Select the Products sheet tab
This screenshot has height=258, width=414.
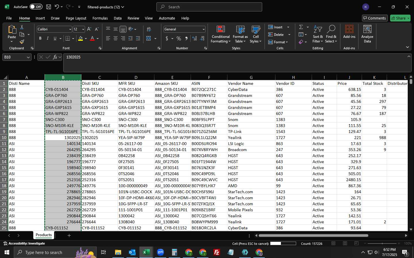tap(44, 235)
